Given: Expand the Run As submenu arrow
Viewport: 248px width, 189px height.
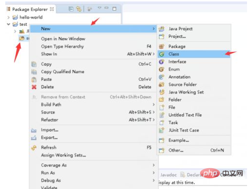Looking at the screenshot, I should [x=154, y=173].
